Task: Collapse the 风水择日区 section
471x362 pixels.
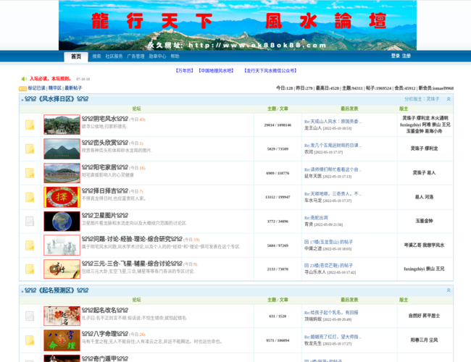Action: [x=449, y=99]
